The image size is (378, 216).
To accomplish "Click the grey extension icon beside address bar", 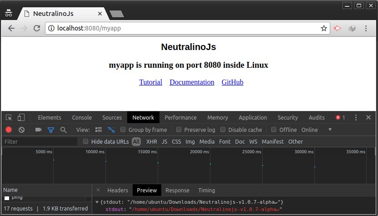I will point(352,29).
